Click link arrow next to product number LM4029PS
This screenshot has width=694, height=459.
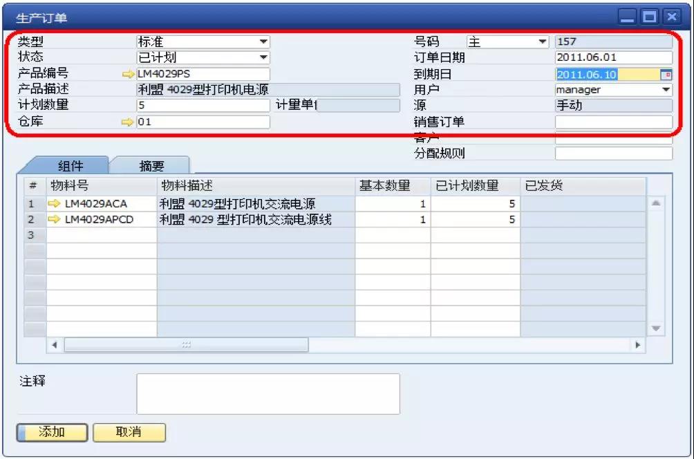[128, 74]
